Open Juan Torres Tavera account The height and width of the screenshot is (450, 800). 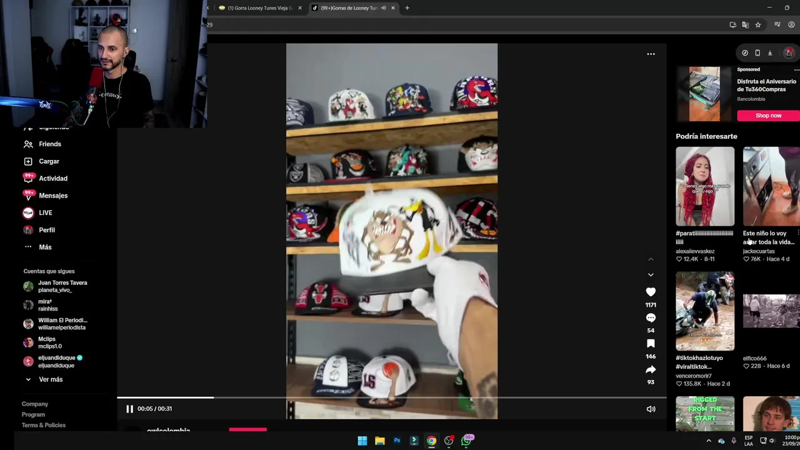tap(56, 286)
